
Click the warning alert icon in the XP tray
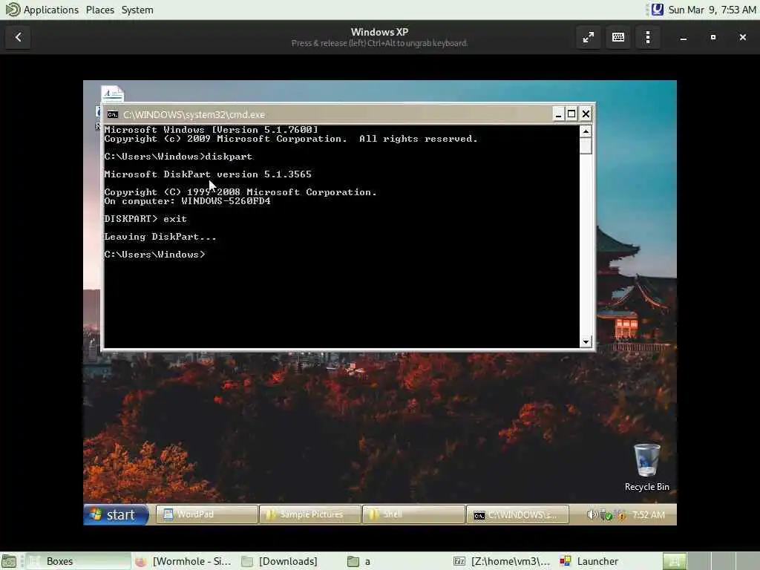point(621,515)
